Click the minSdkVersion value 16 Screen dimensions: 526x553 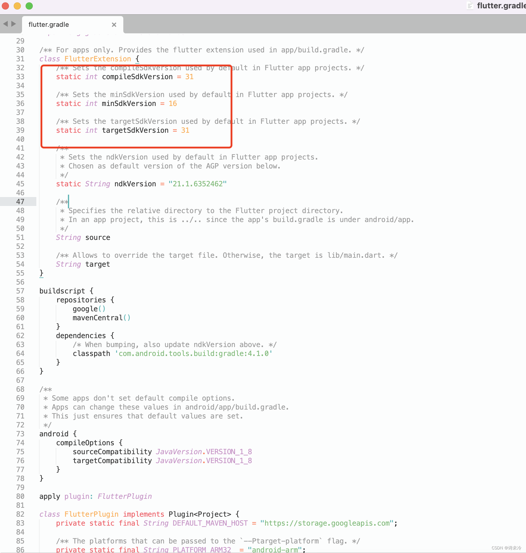click(172, 103)
